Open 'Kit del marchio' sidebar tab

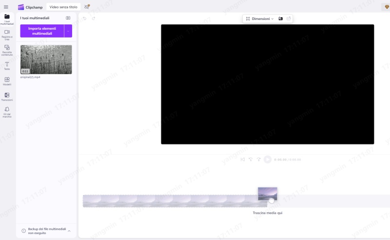coord(7,112)
